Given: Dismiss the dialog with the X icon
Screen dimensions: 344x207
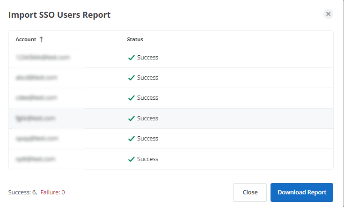Looking at the screenshot, I should pyautogui.click(x=328, y=14).
